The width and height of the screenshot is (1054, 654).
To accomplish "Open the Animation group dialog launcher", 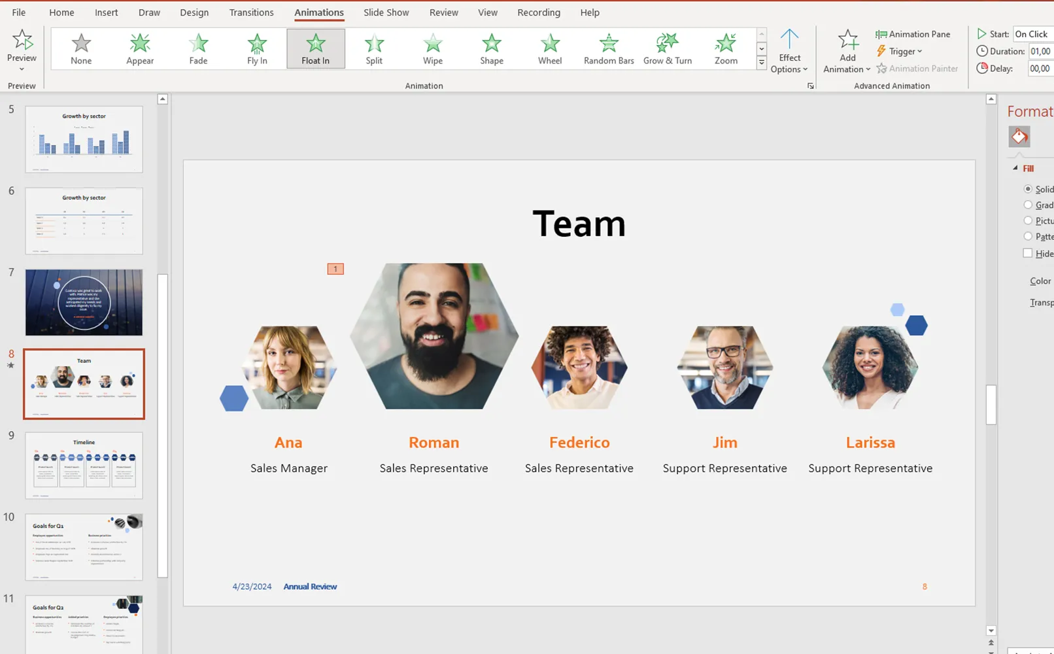I will 811,86.
